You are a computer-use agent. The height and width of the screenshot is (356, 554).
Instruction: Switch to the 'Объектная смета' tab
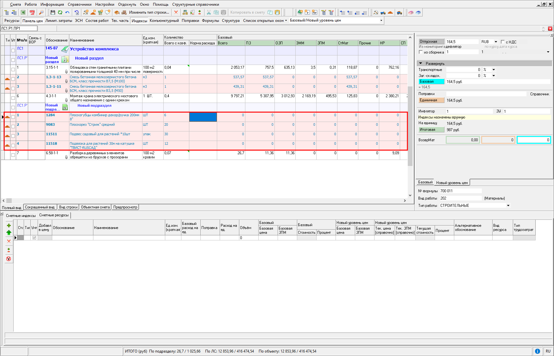[95, 207]
